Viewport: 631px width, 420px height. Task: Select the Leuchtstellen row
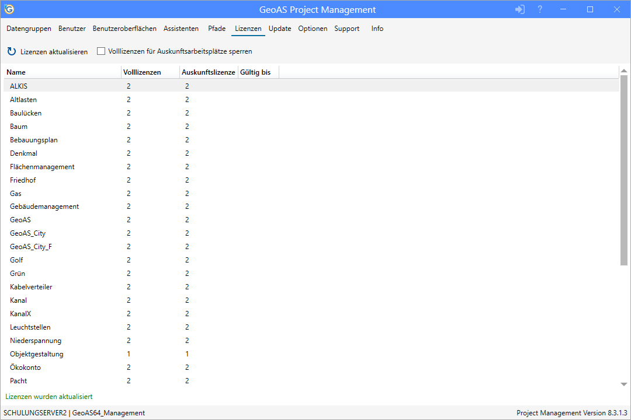click(x=311, y=327)
